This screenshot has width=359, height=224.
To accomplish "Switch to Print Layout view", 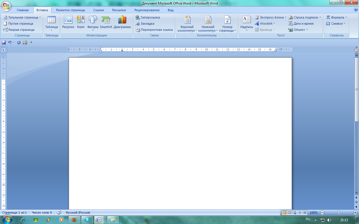I will pyautogui.click(x=284, y=213).
